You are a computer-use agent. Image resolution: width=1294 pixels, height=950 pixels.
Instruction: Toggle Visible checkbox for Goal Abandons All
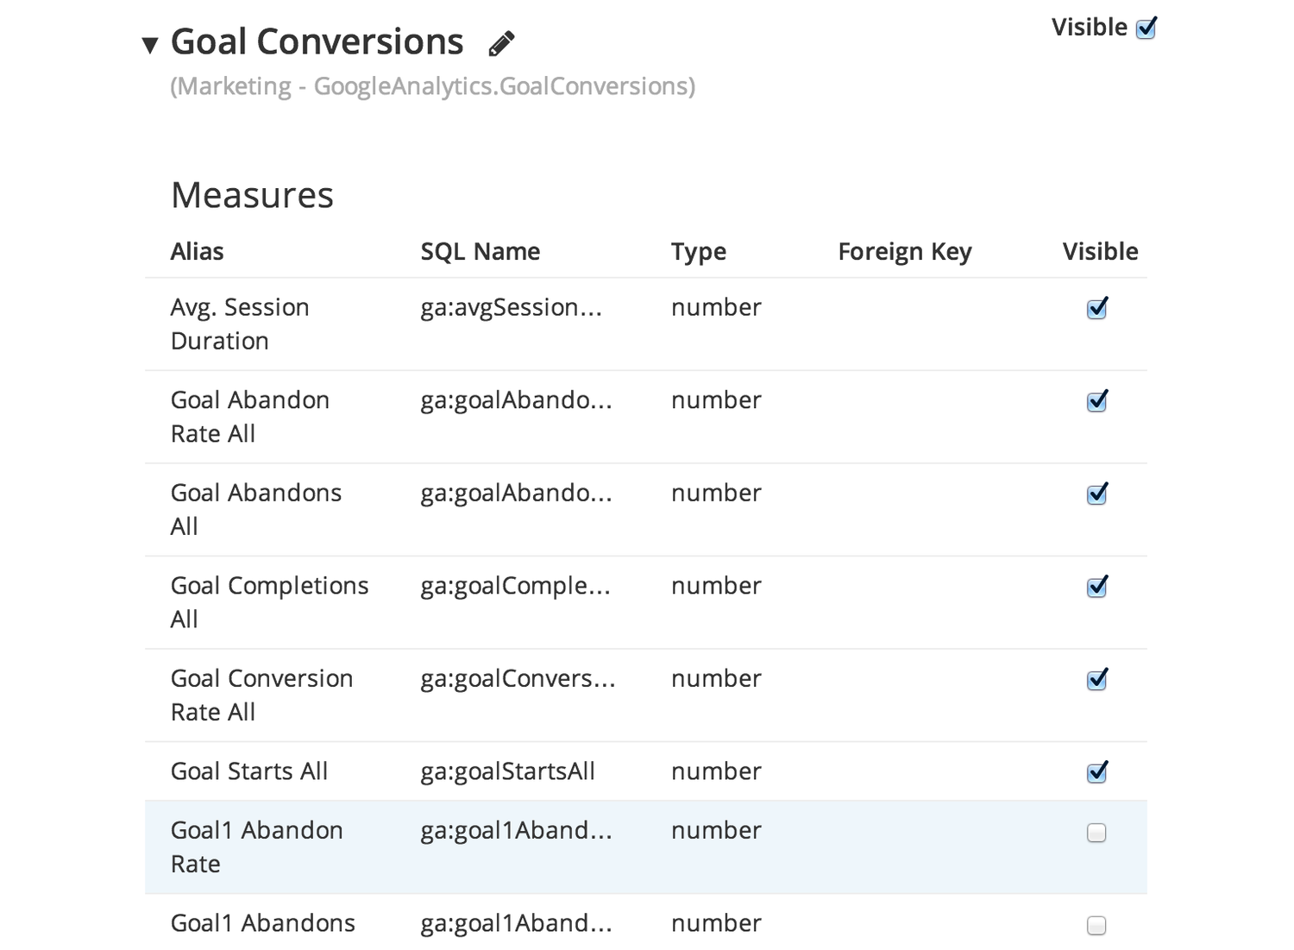pyautogui.click(x=1096, y=494)
